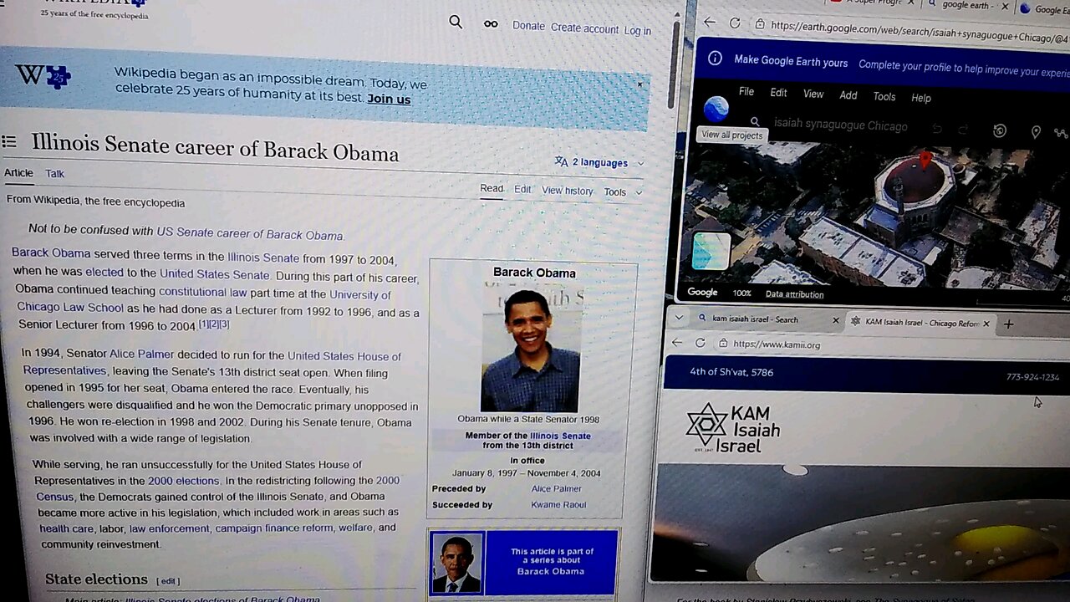Open a new tab in the kamii.org browser window
The image size is (1070, 602).
tap(1008, 324)
